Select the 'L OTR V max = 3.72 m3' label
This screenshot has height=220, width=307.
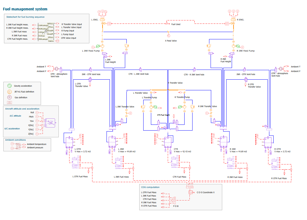pyautogui.click(x=83, y=150)
